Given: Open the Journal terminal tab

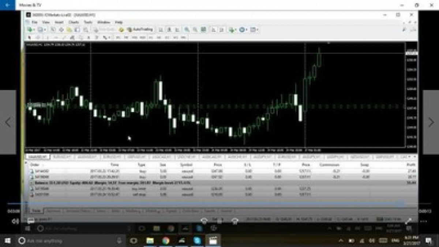Looking at the screenshot, I should (226, 211).
